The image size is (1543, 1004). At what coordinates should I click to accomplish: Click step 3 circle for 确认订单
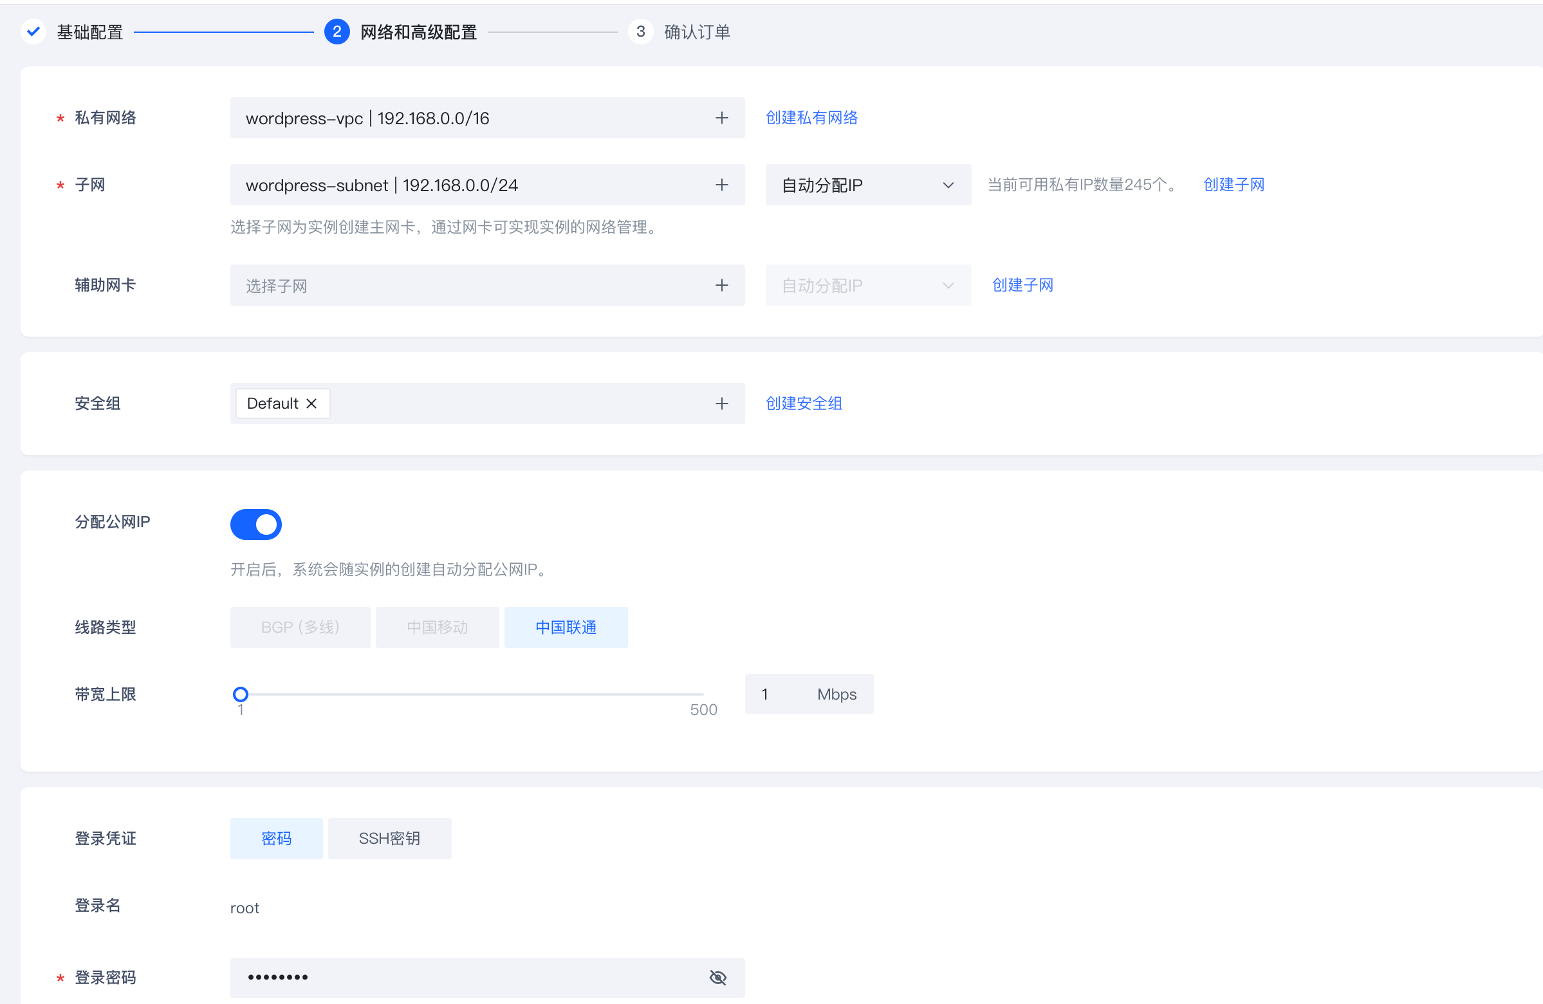tap(640, 32)
